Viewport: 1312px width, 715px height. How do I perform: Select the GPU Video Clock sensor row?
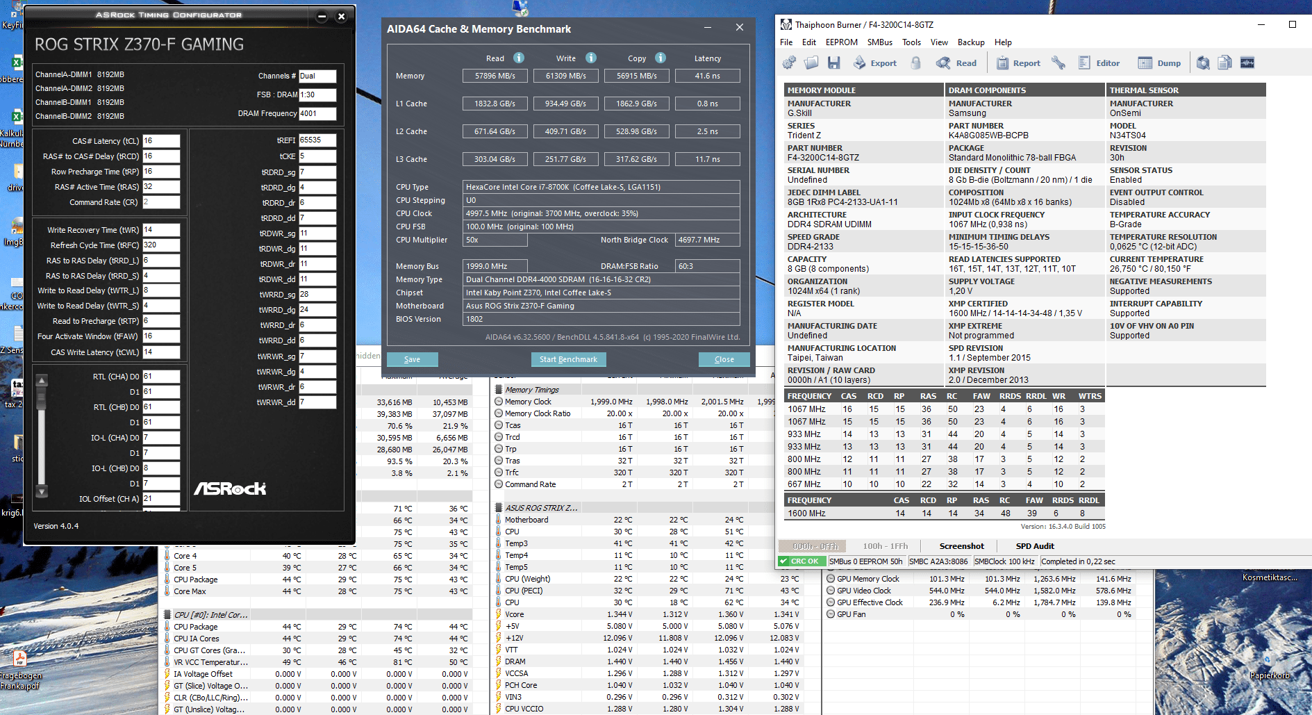pyautogui.click(x=979, y=591)
